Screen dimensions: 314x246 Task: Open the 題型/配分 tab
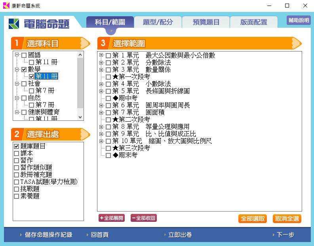point(158,22)
